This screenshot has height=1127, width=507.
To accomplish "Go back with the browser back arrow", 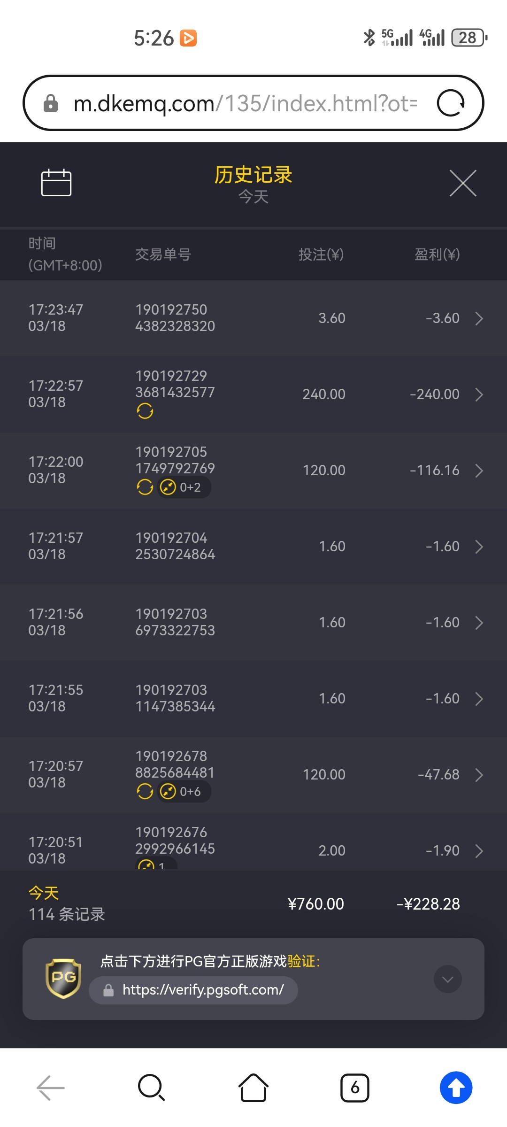I will (51, 1088).
